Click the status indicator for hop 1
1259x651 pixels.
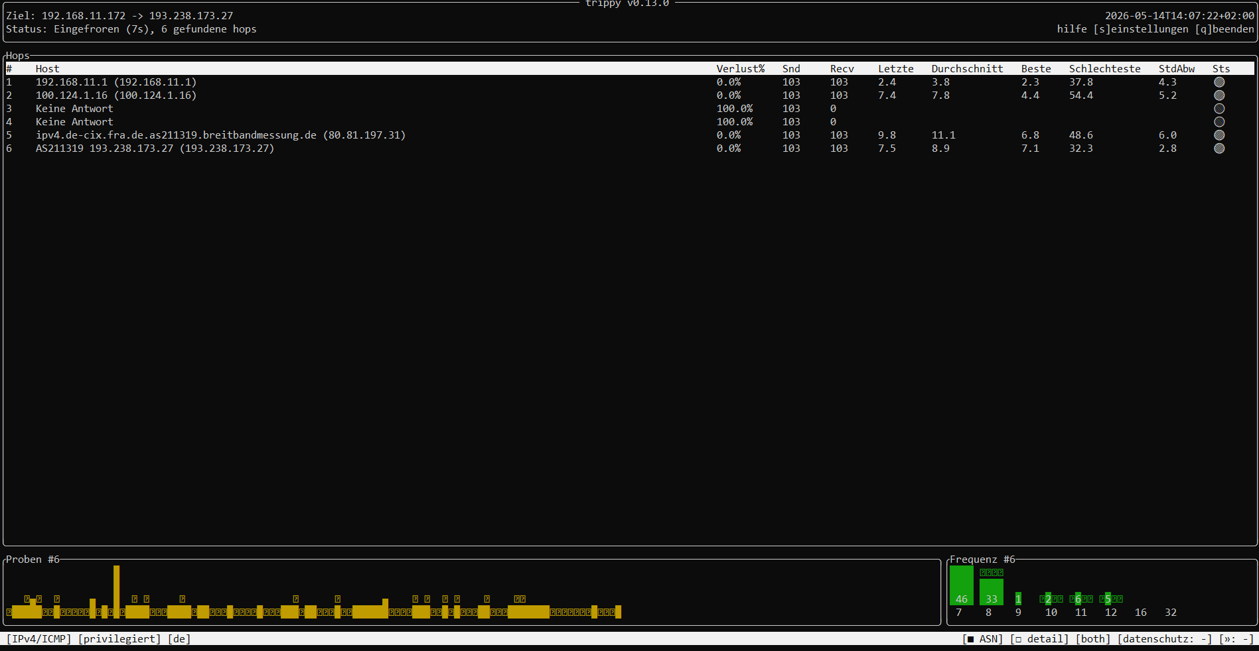tap(1219, 82)
